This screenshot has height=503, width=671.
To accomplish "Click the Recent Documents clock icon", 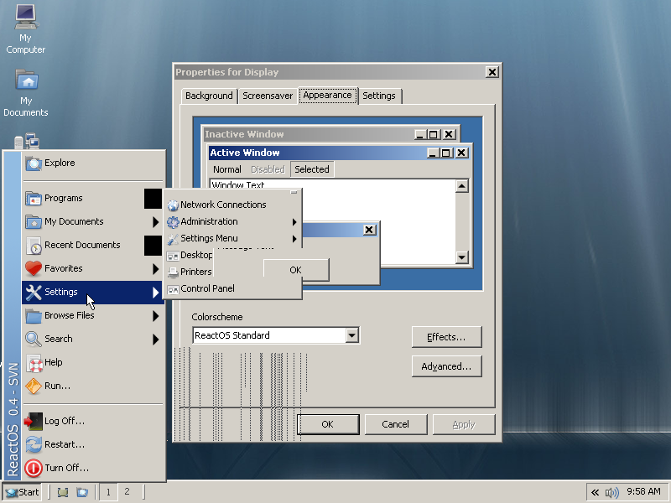I will [x=34, y=245].
